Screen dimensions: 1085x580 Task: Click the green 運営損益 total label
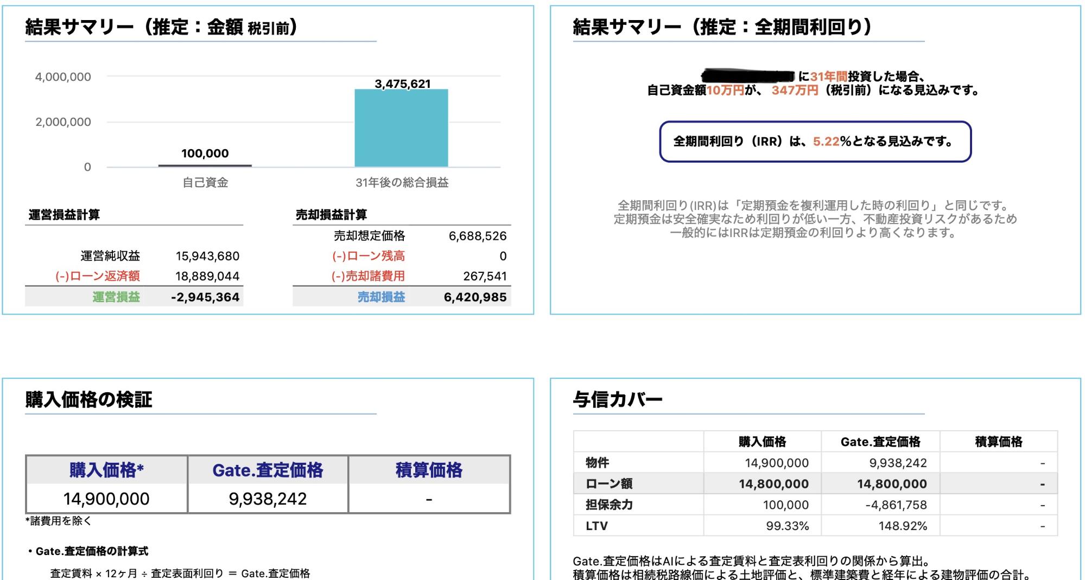coord(116,297)
